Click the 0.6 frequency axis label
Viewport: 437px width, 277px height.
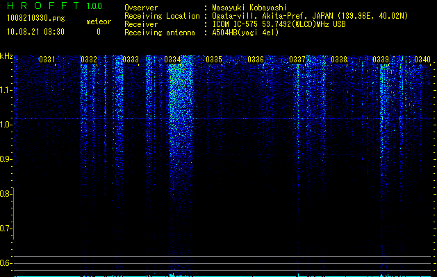[5, 263]
